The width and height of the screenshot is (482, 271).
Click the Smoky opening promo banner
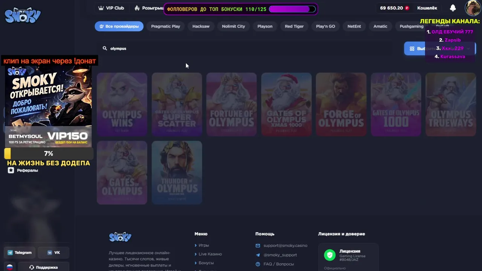point(48,96)
